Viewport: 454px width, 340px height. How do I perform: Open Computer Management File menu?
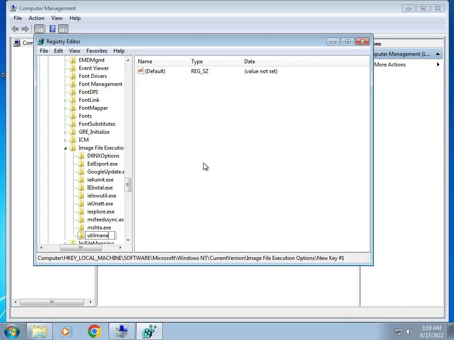[x=18, y=18]
